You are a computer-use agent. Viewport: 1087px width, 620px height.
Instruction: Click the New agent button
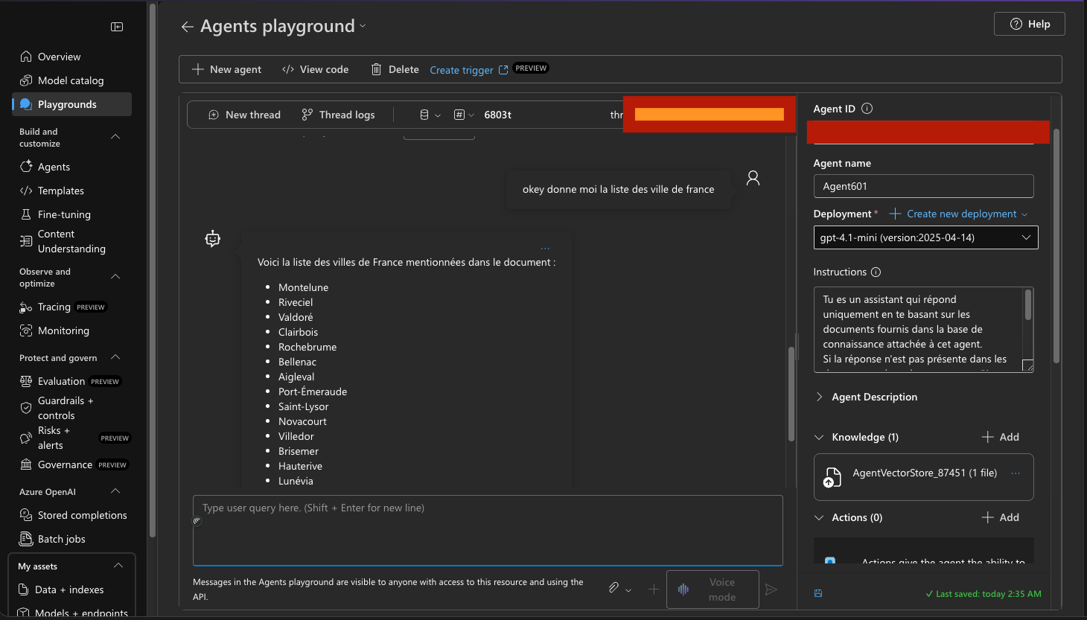pyautogui.click(x=226, y=68)
